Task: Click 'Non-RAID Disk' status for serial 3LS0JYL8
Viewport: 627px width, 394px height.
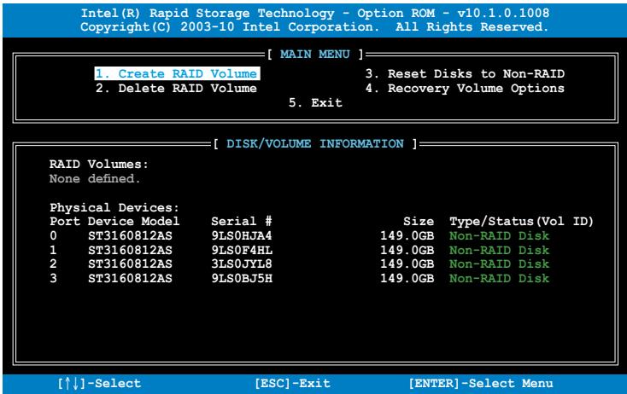Action: (499, 264)
